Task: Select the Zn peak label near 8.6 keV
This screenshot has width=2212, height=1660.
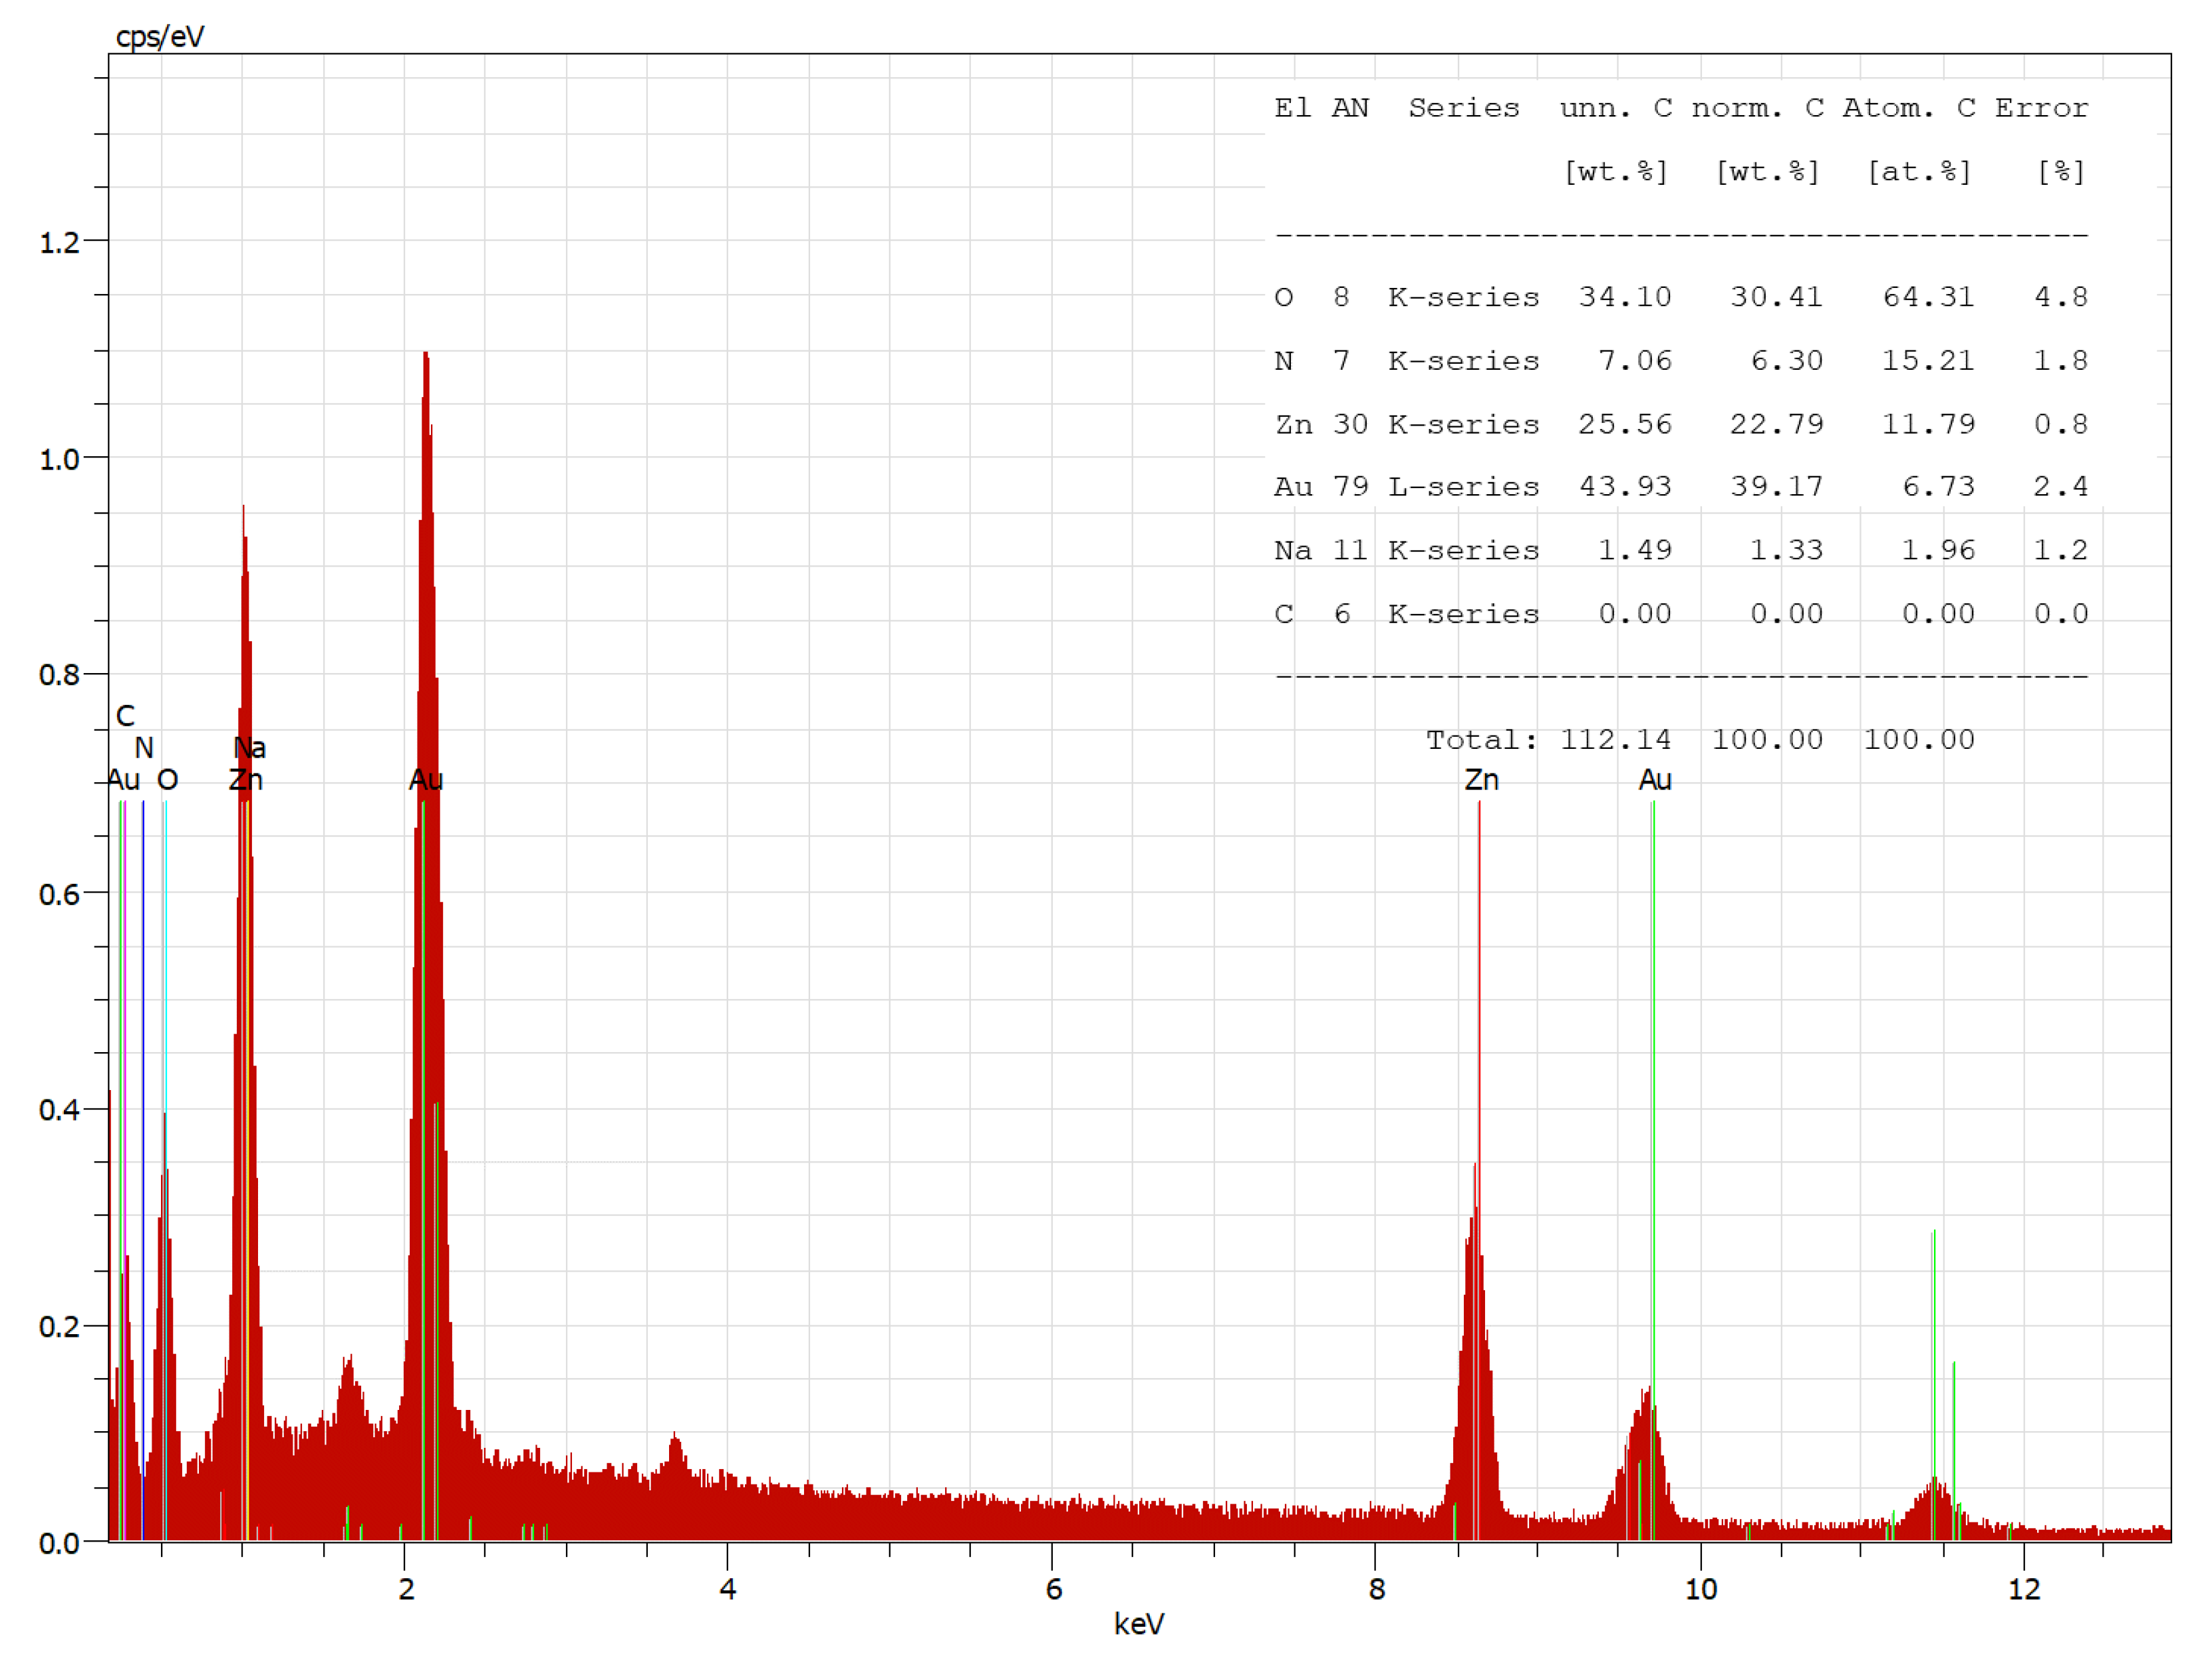Action: [x=1481, y=780]
